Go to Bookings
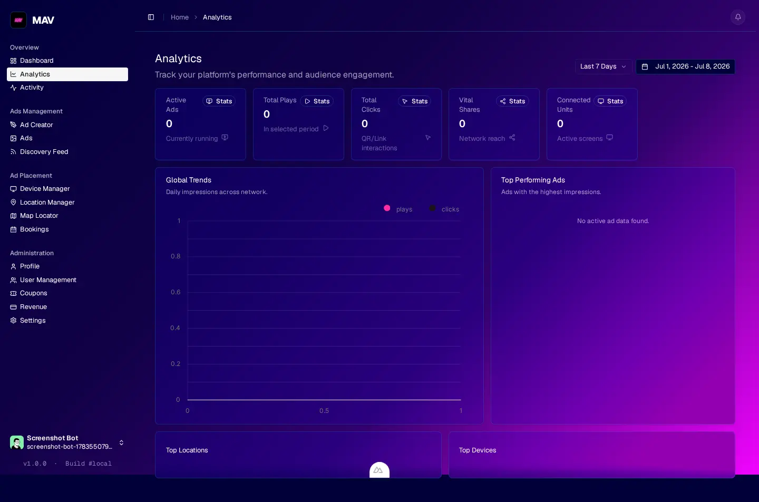 click(x=67, y=229)
